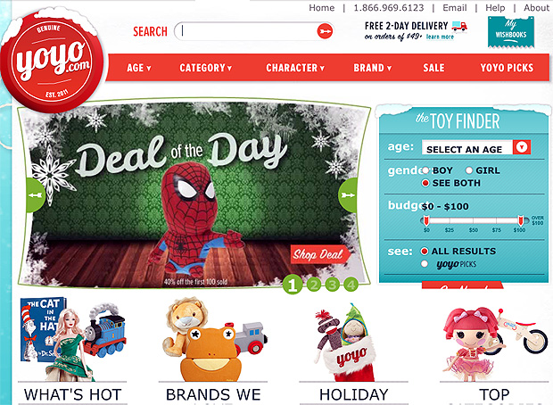Viewport: 553px width, 405px height.
Task: Click the free delivery truck icon
Action: point(459,26)
